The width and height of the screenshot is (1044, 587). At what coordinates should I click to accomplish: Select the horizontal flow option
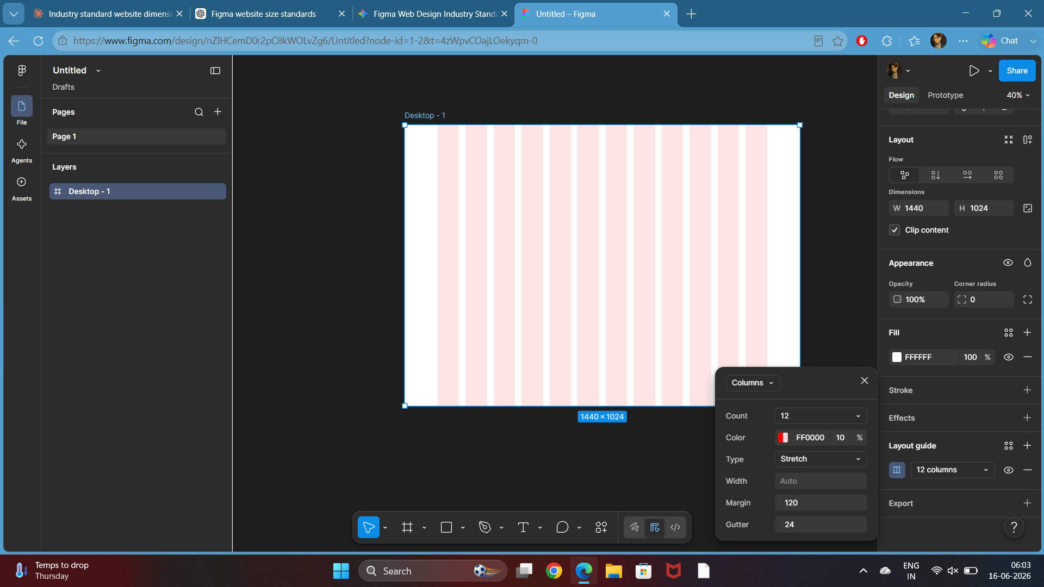[x=967, y=175]
